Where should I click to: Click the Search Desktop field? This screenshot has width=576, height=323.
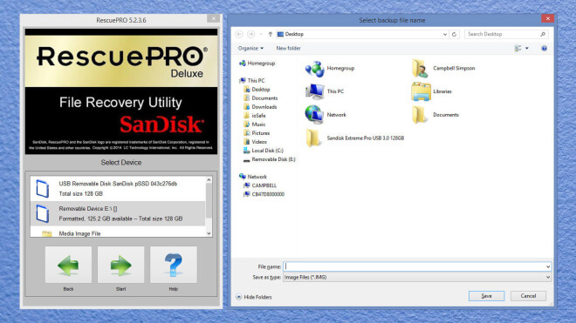click(x=502, y=34)
